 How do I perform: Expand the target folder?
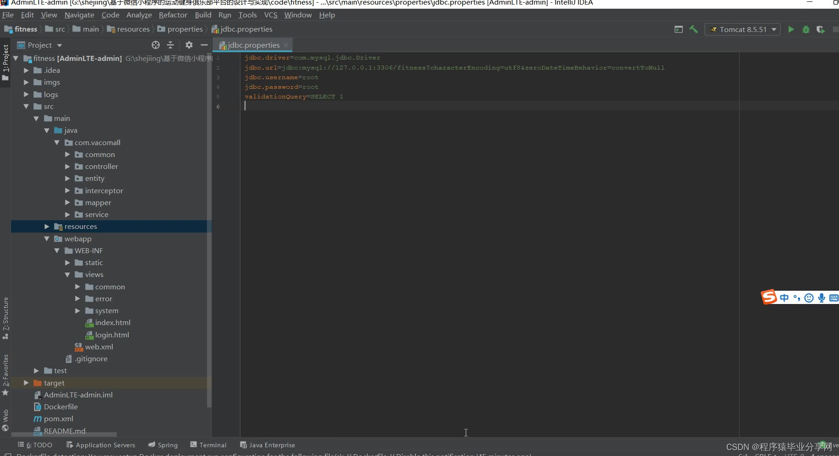(x=26, y=383)
